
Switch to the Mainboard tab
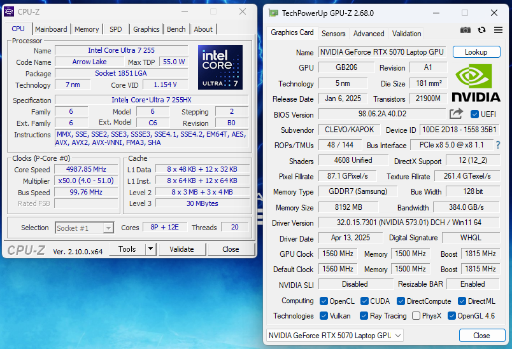tap(51, 29)
